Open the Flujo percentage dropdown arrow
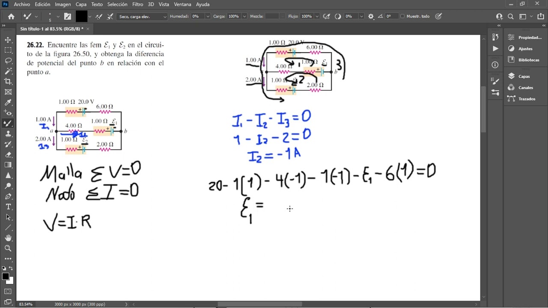Image resolution: width=548 pixels, height=308 pixels. [x=317, y=16]
